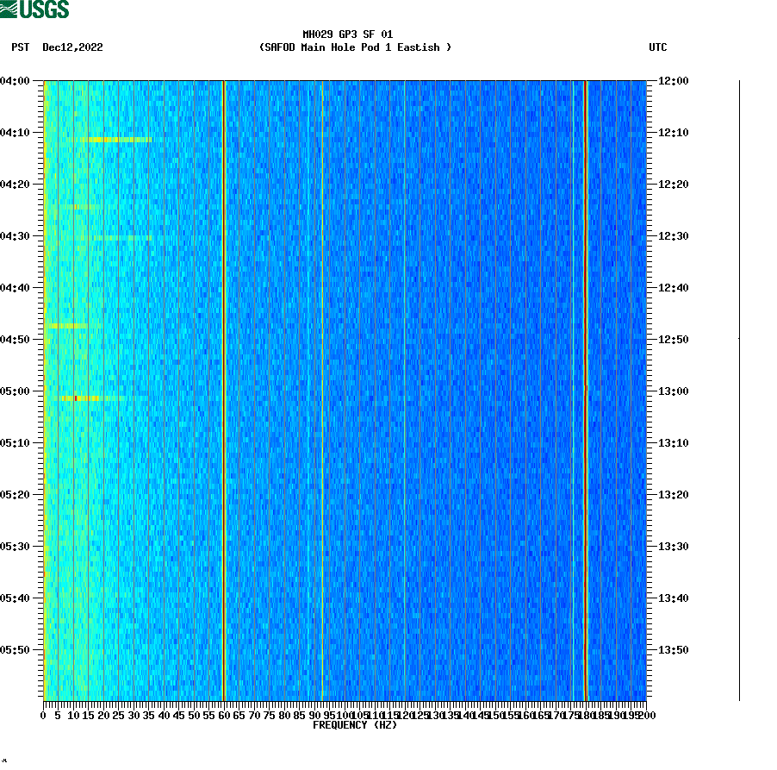Click the green wave glyph before USGS text
The width and height of the screenshot is (777, 770).
point(9,9)
